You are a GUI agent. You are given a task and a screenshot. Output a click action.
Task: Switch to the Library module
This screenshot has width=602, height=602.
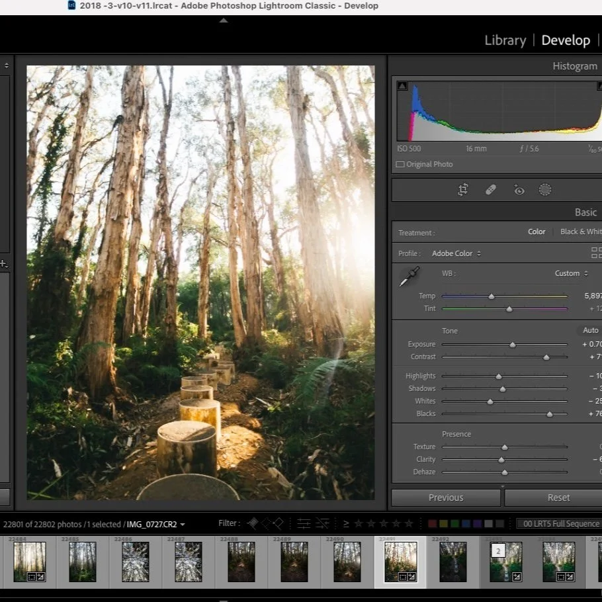pos(505,40)
